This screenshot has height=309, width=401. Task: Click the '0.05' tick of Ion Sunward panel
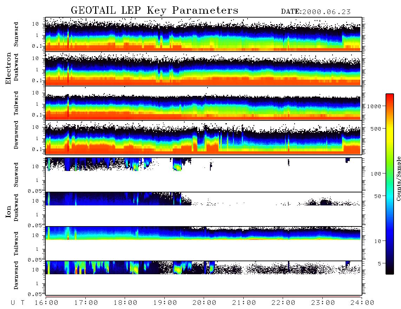coord(35,191)
